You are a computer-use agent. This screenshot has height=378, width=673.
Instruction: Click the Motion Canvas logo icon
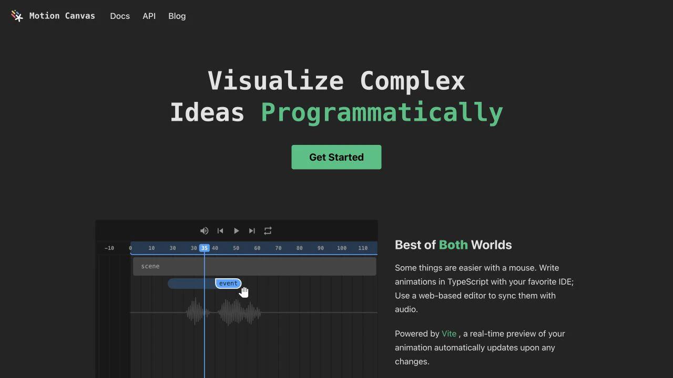tap(17, 16)
